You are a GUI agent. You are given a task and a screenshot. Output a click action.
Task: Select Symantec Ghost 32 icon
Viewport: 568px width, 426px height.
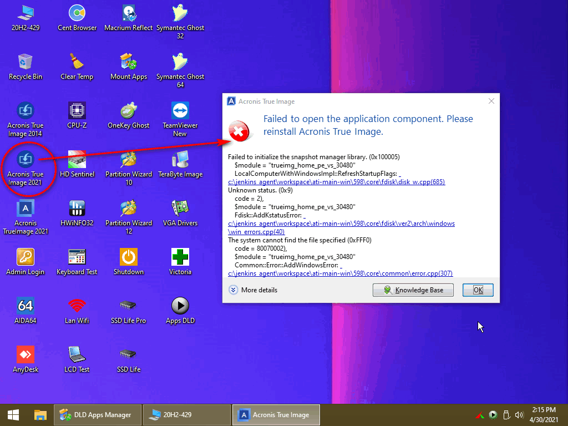point(180,22)
